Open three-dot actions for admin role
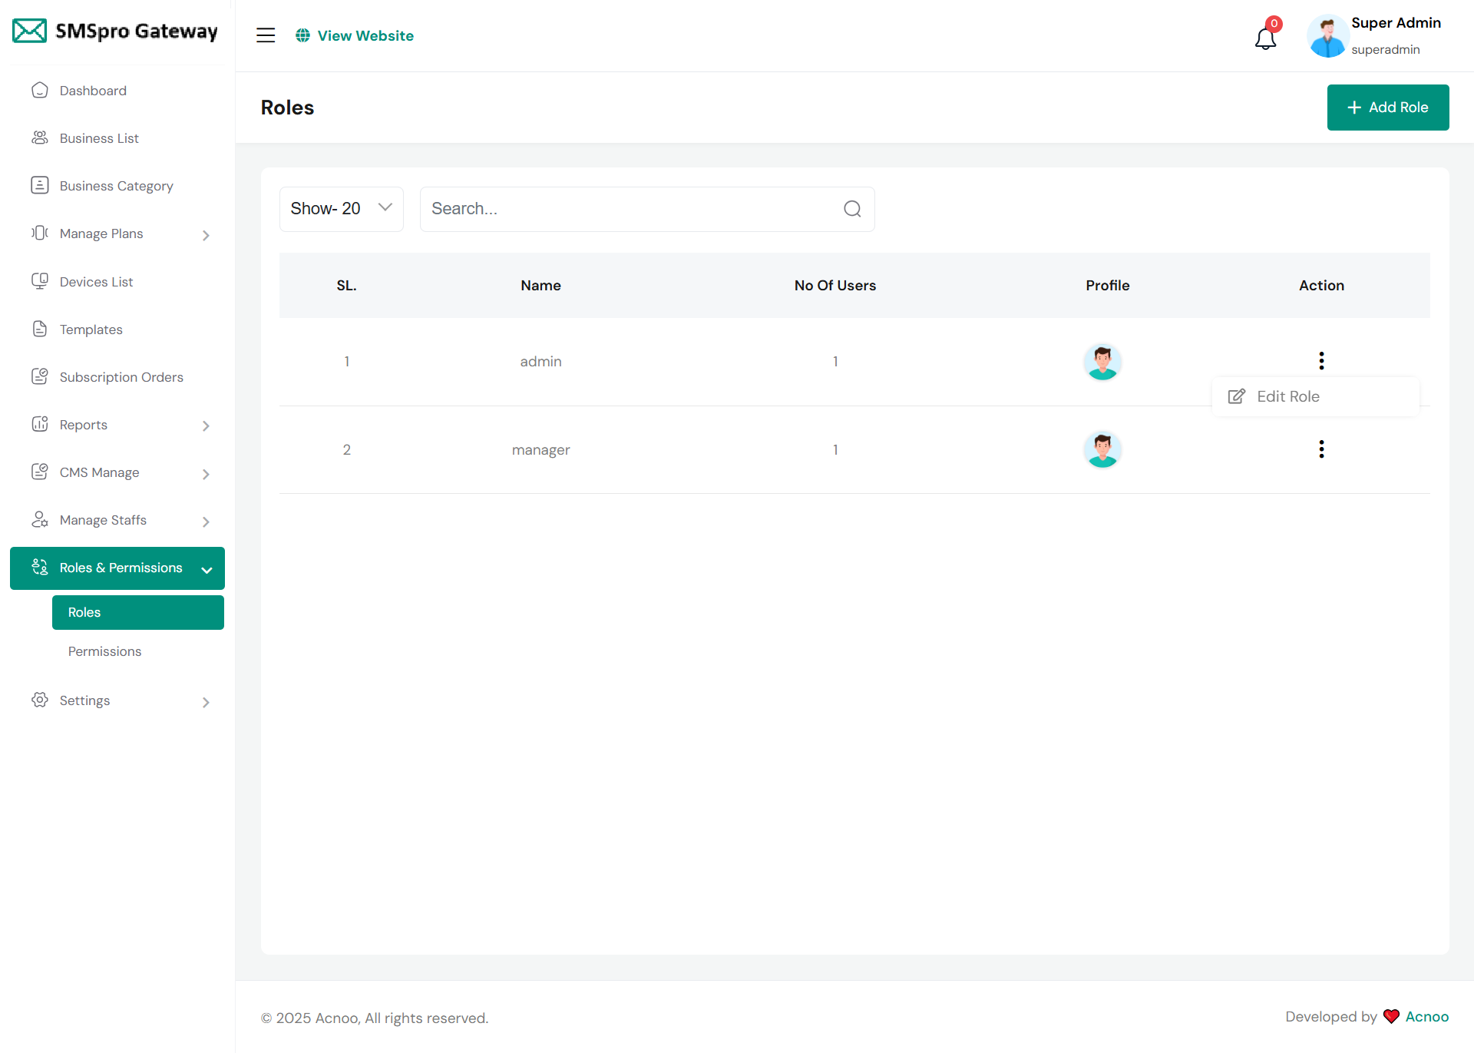Screen dimensions: 1474x1053 click(1321, 361)
